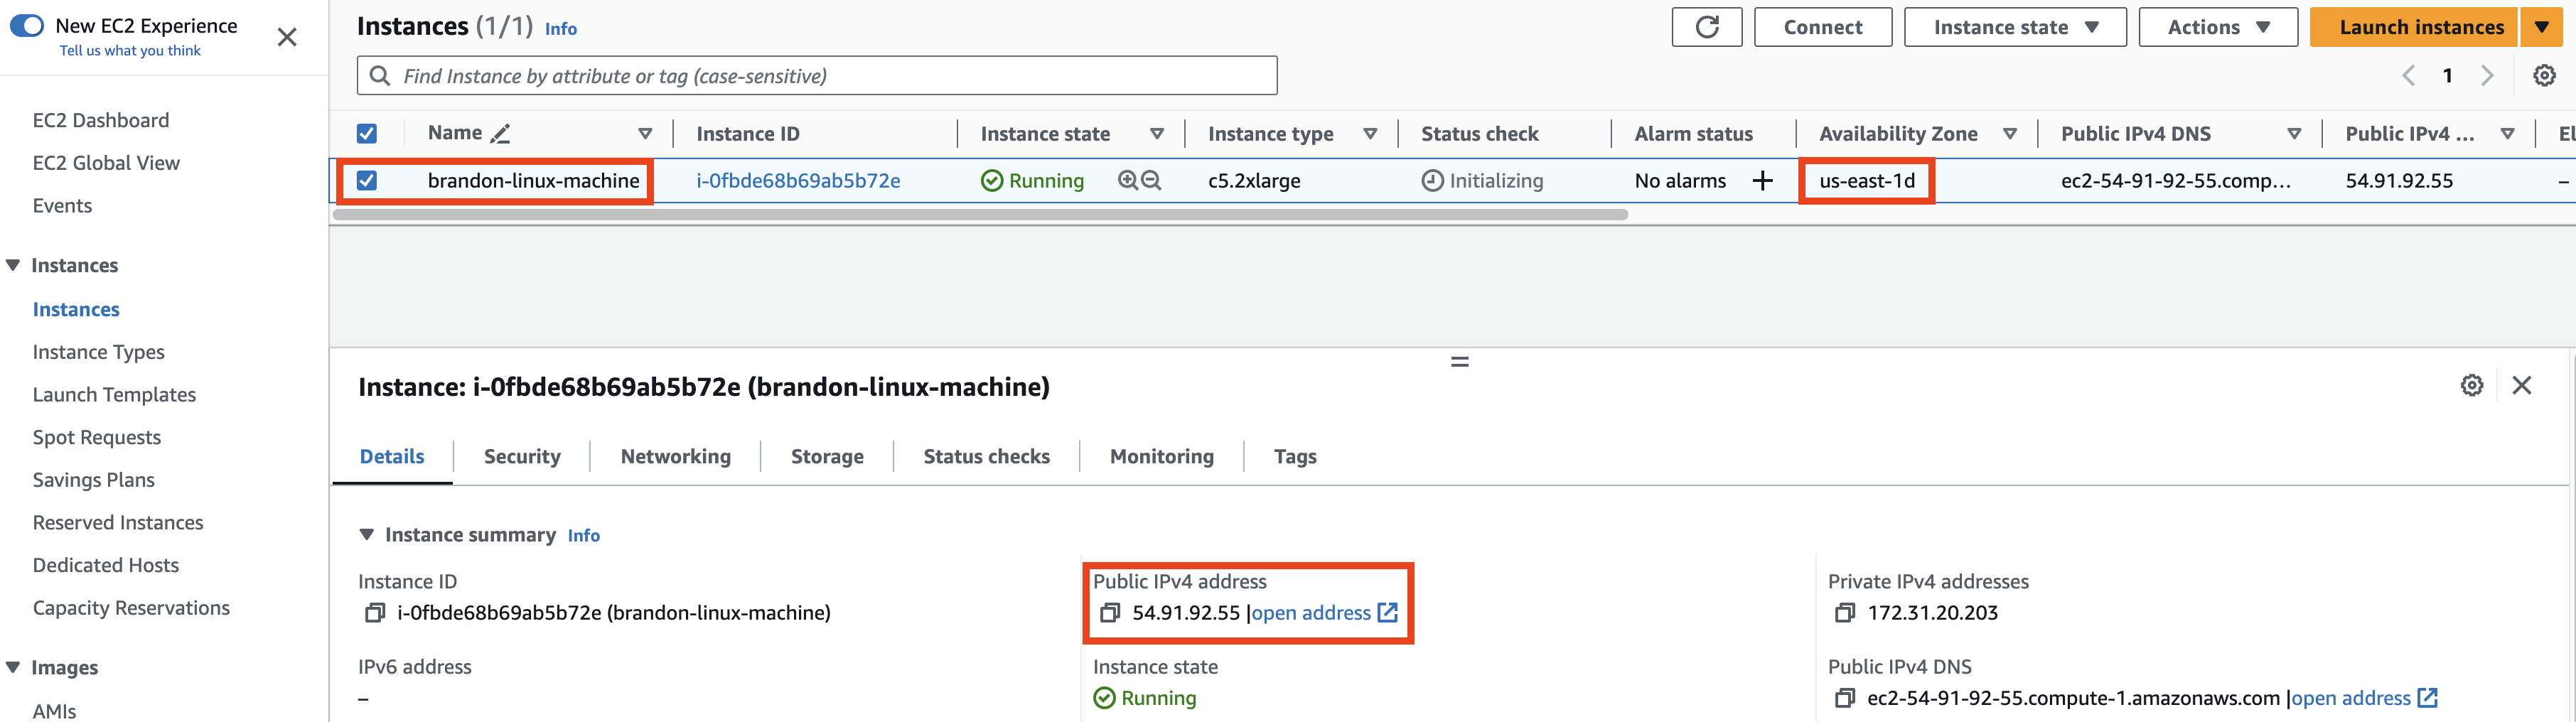Open the Actions dropdown menu

[x=2218, y=27]
